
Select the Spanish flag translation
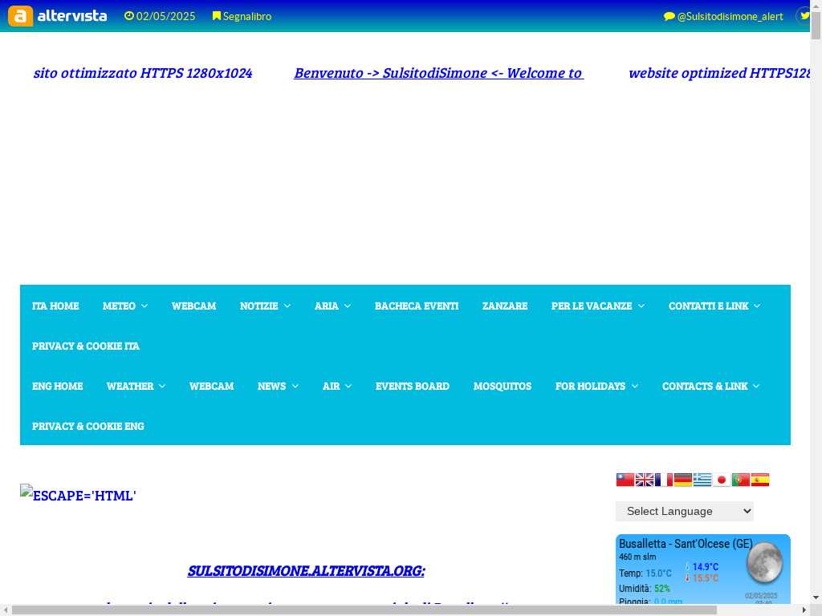click(760, 480)
